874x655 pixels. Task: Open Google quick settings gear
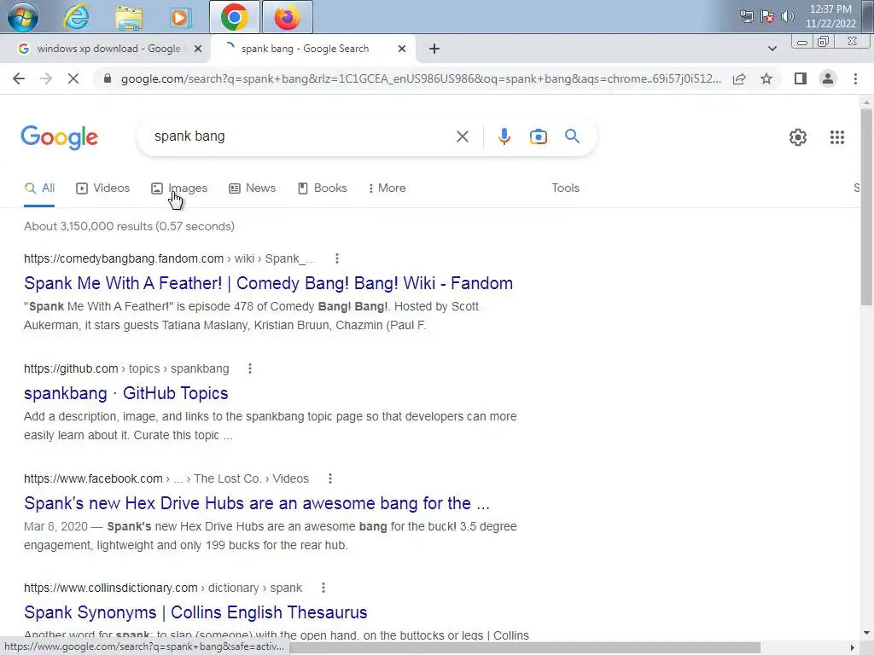(x=798, y=137)
